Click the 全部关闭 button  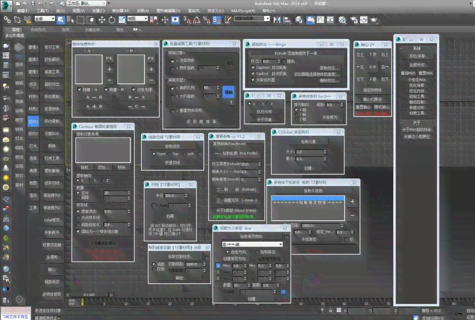(x=416, y=65)
